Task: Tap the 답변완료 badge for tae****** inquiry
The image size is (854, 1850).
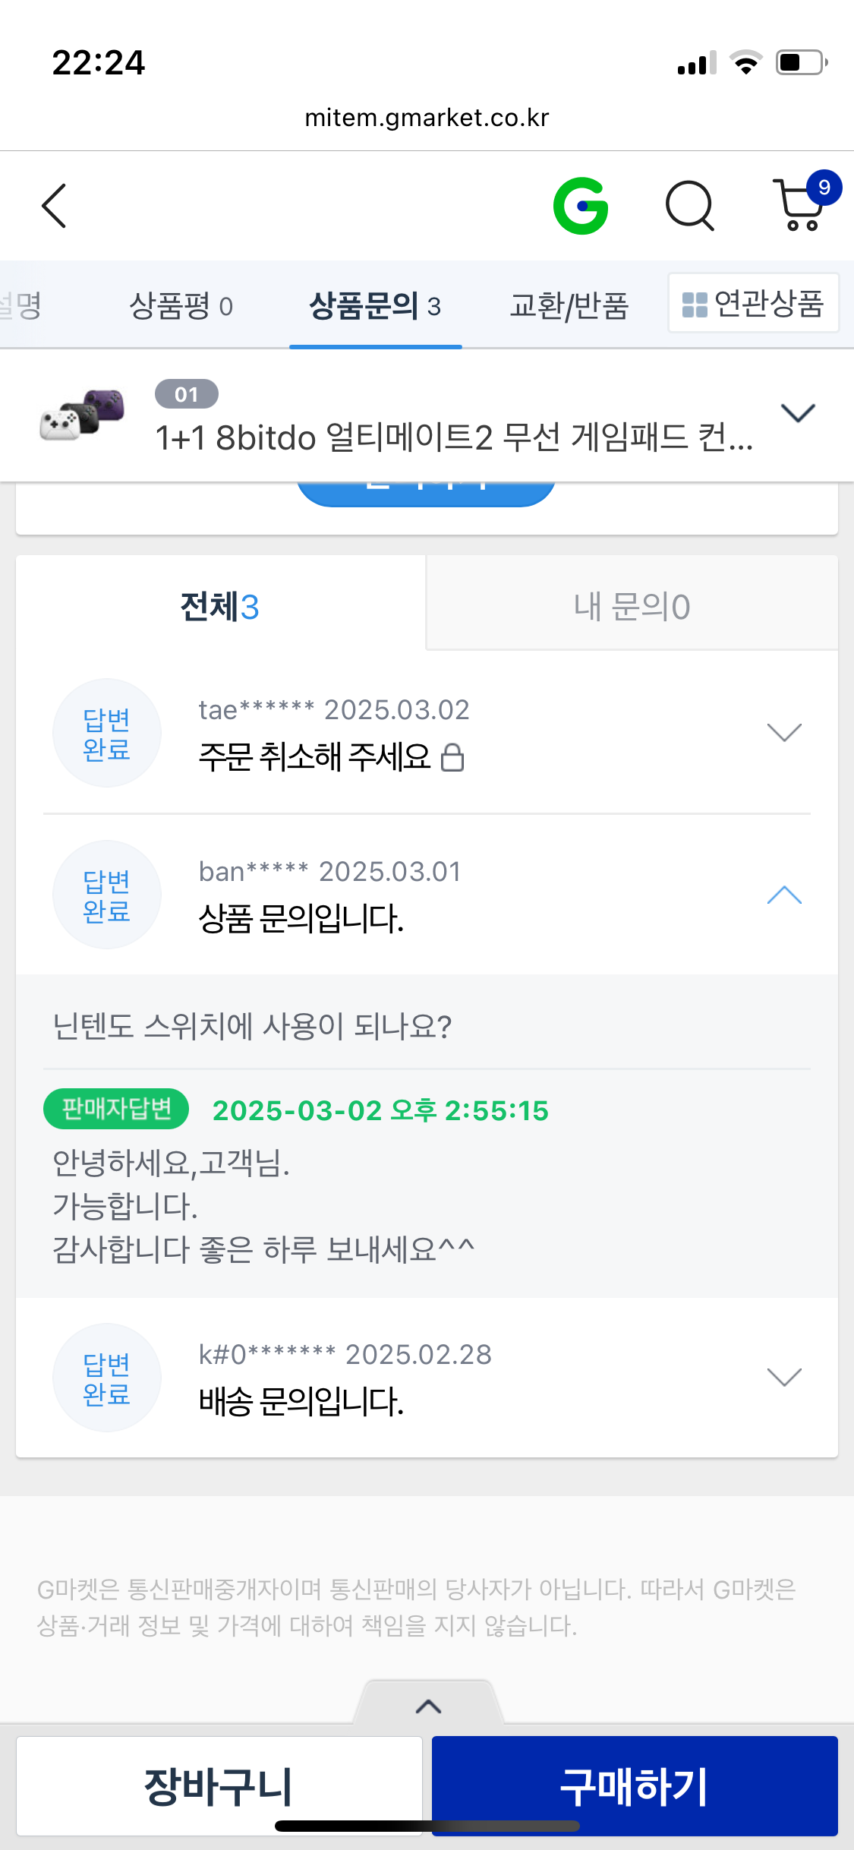Action: point(106,734)
